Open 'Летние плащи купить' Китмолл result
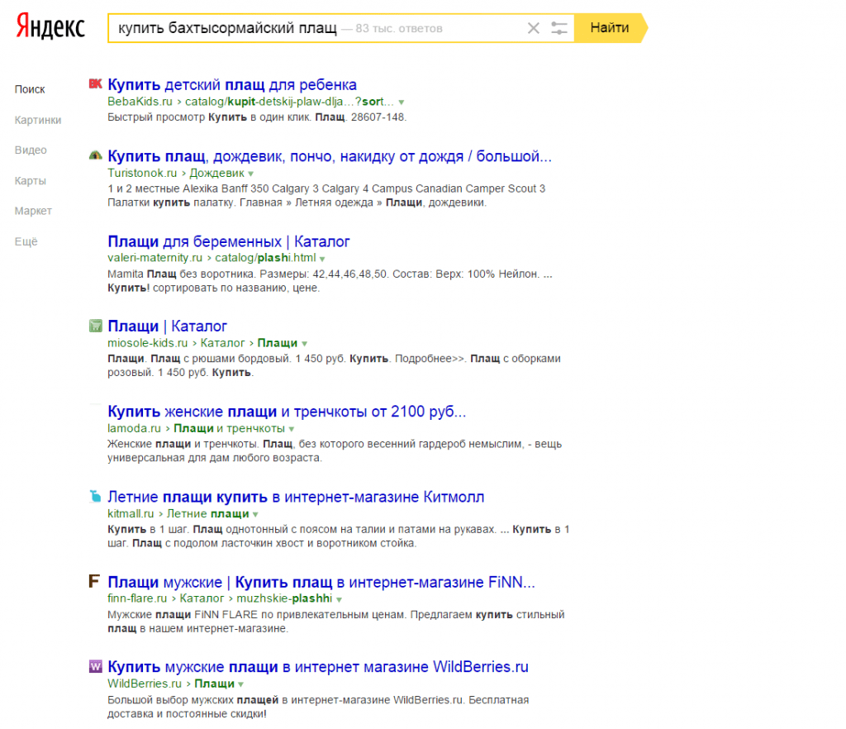 point(296,497)
